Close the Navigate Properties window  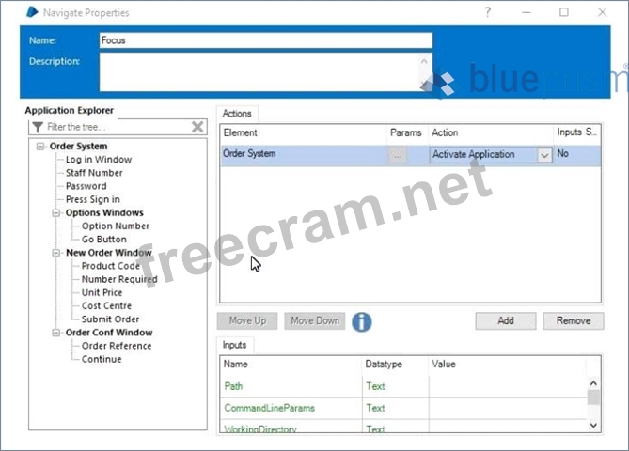point(602,12)
